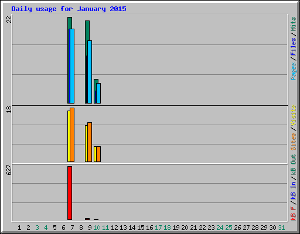Click day 19 on the x-axis
The height and width of the screenshot is (234, 300).
176,228
